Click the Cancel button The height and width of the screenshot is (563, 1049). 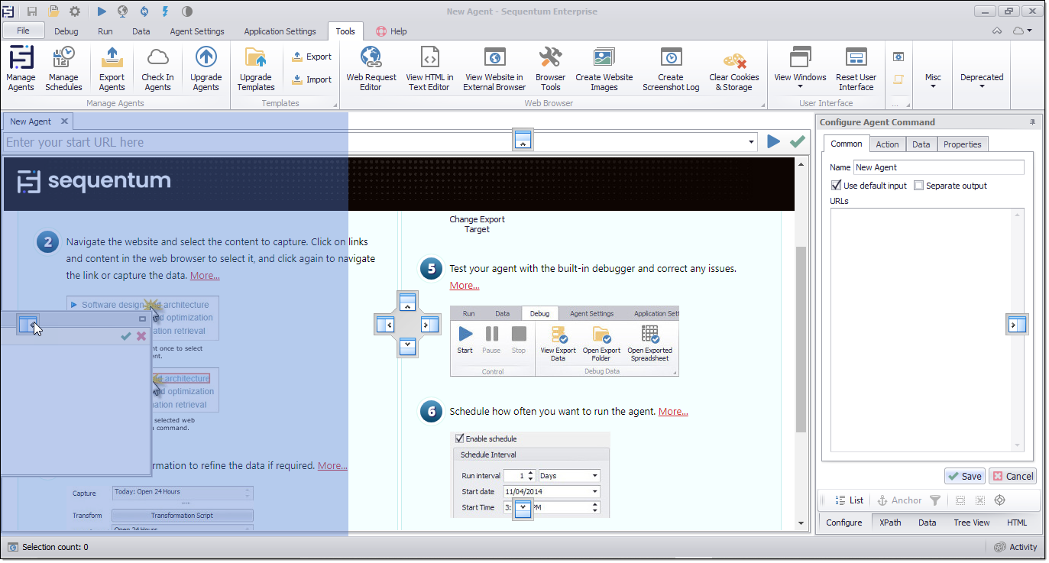[x=1012, y=476]
